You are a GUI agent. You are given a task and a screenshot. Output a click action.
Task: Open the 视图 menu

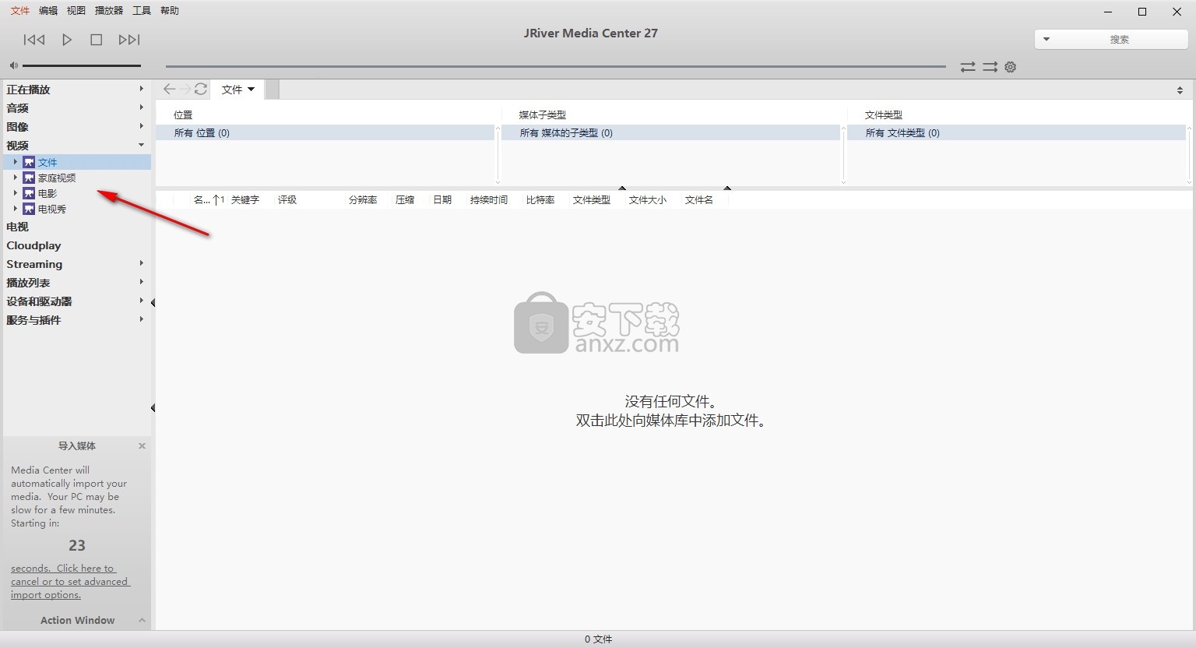tap(76, 11)
